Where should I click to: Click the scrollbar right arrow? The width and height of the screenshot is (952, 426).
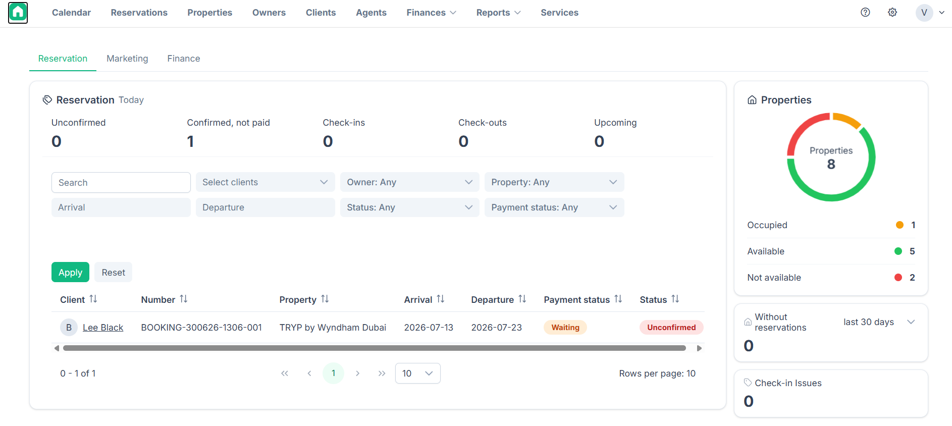tap(699, 348)
